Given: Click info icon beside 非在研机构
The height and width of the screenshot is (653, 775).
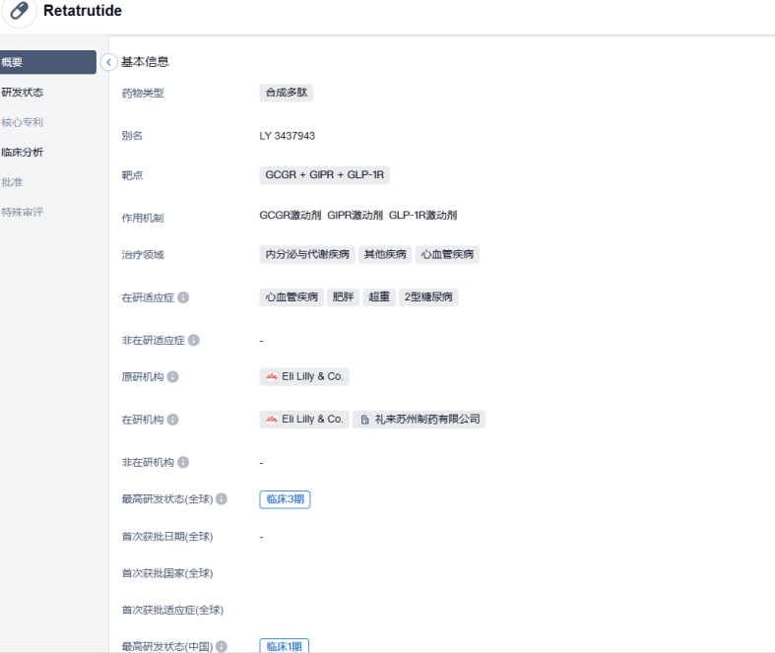Looking at the screenshot, I should point(183,462).
